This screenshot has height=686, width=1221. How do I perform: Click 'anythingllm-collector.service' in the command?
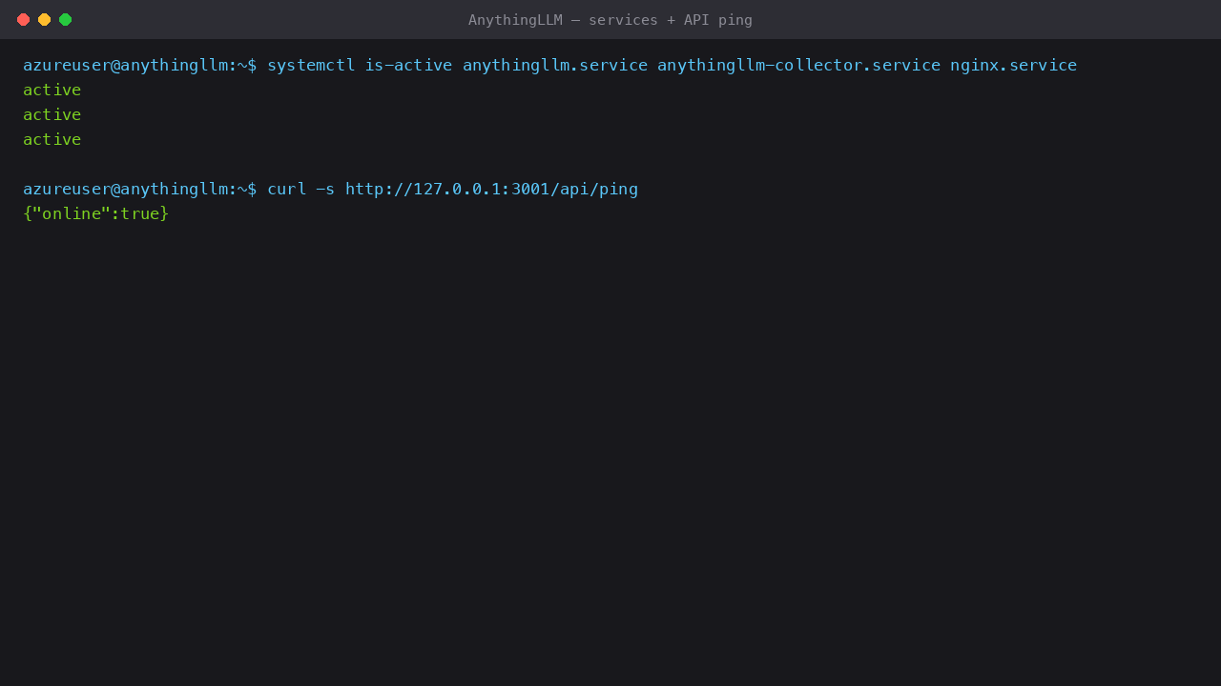(x=799, y=65)
